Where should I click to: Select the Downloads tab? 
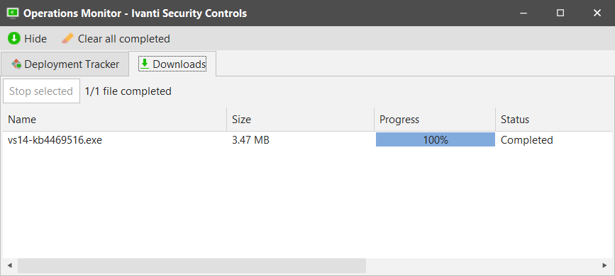pyautogui.click(x=172, y=64)
